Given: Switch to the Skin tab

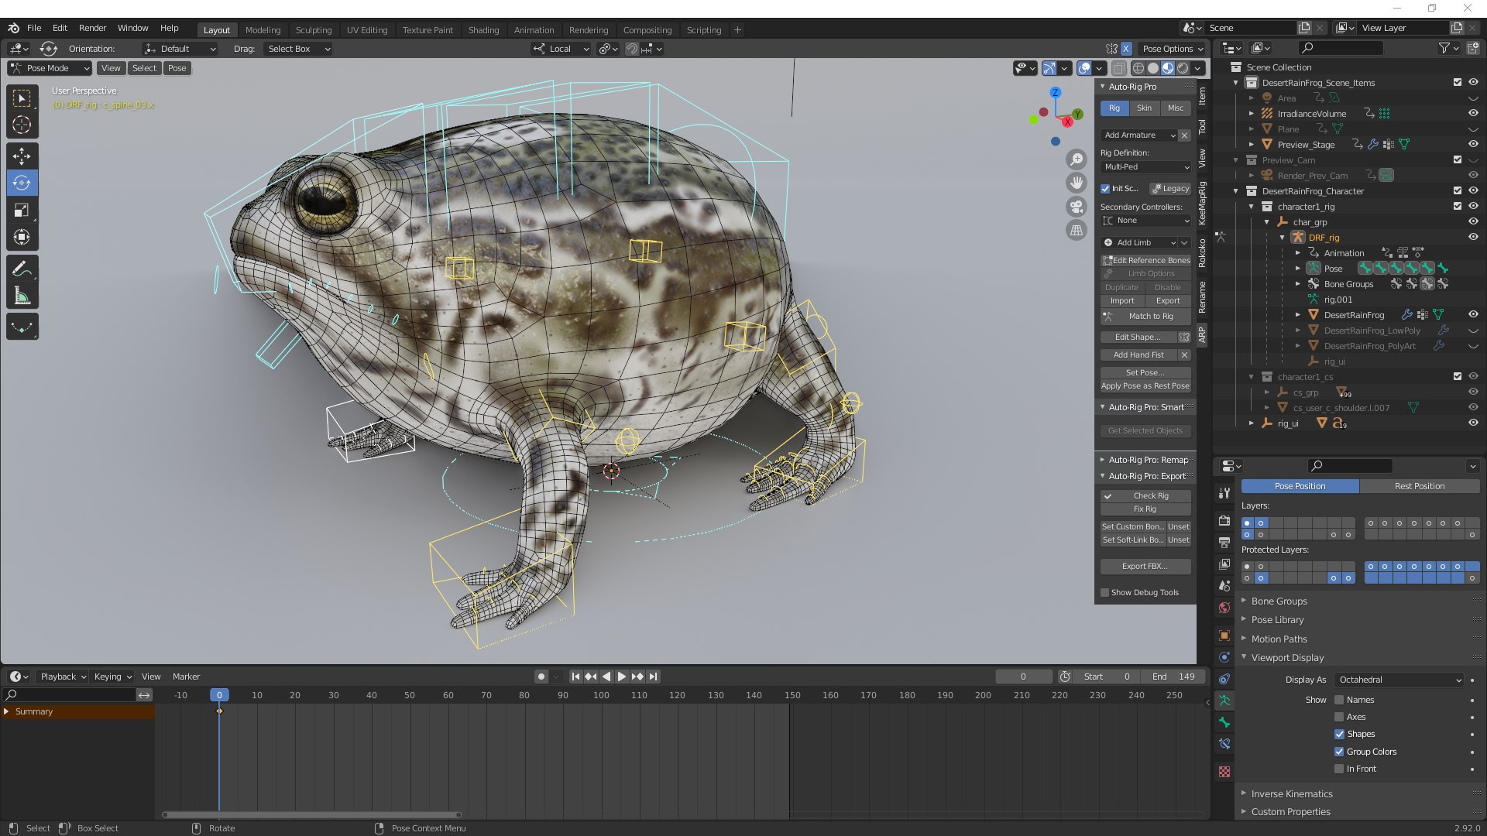Looking at the screenshot, I should pyautogui.click(x=1144, y=108).
